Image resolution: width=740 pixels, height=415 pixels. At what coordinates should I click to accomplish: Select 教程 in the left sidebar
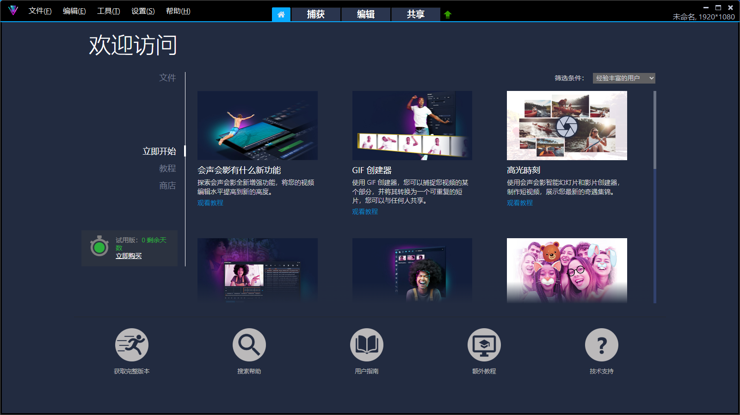[167, 168]
